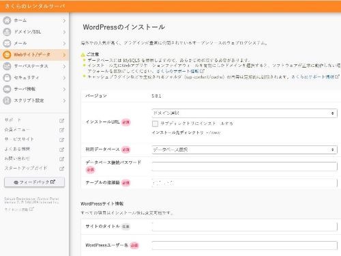Screen dimensions: 341x256
Task: Focus the WordPressユーザー名 field
Action: tap(244, 245)
